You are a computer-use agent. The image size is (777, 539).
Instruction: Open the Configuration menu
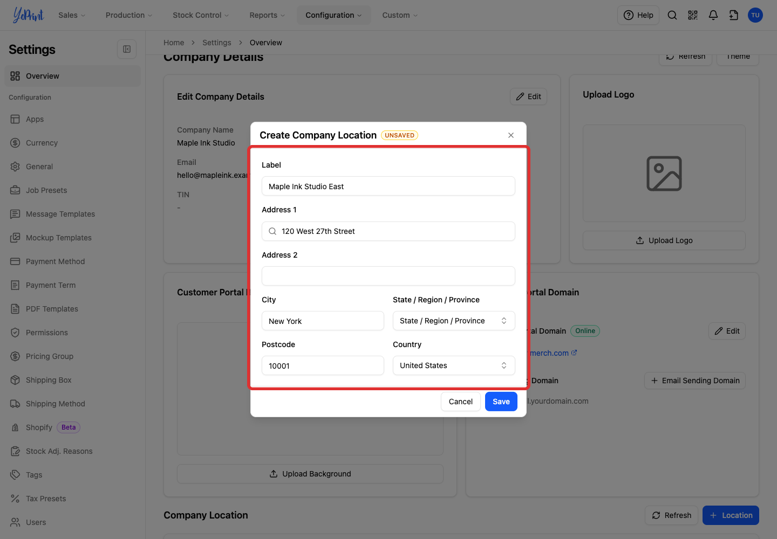coord(333,15)
